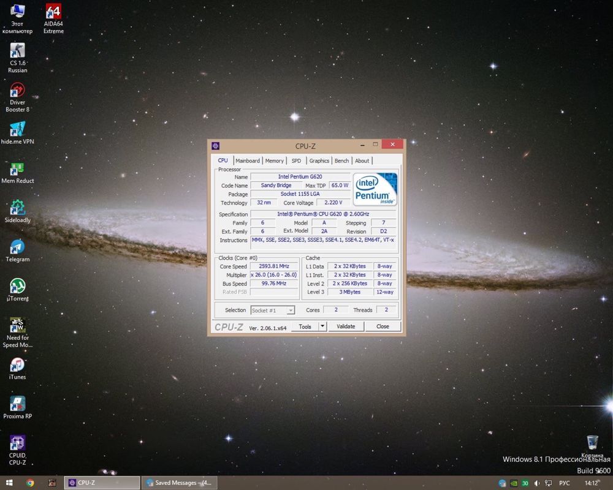Click the Core Speed value '2593.81 MHz'
Image resolution: width=613 pixels, height=490 pixels.
click(274, 266)
